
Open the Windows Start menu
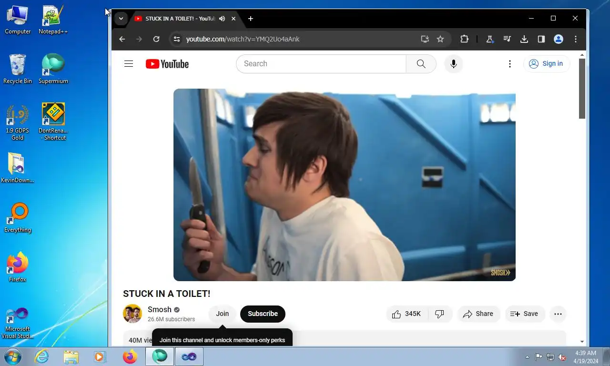[x=13, y=356]
